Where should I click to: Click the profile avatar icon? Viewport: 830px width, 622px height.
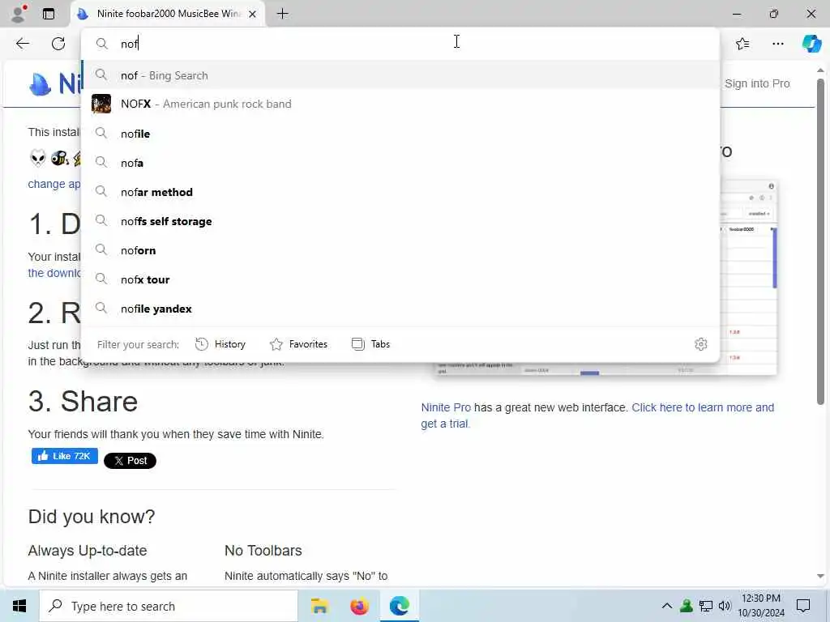click(x=19, y=14)
